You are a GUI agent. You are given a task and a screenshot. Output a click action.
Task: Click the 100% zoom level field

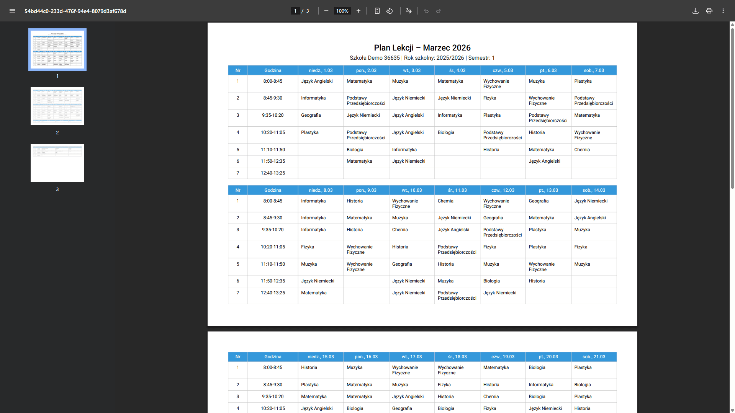click(x=342, y=11)
